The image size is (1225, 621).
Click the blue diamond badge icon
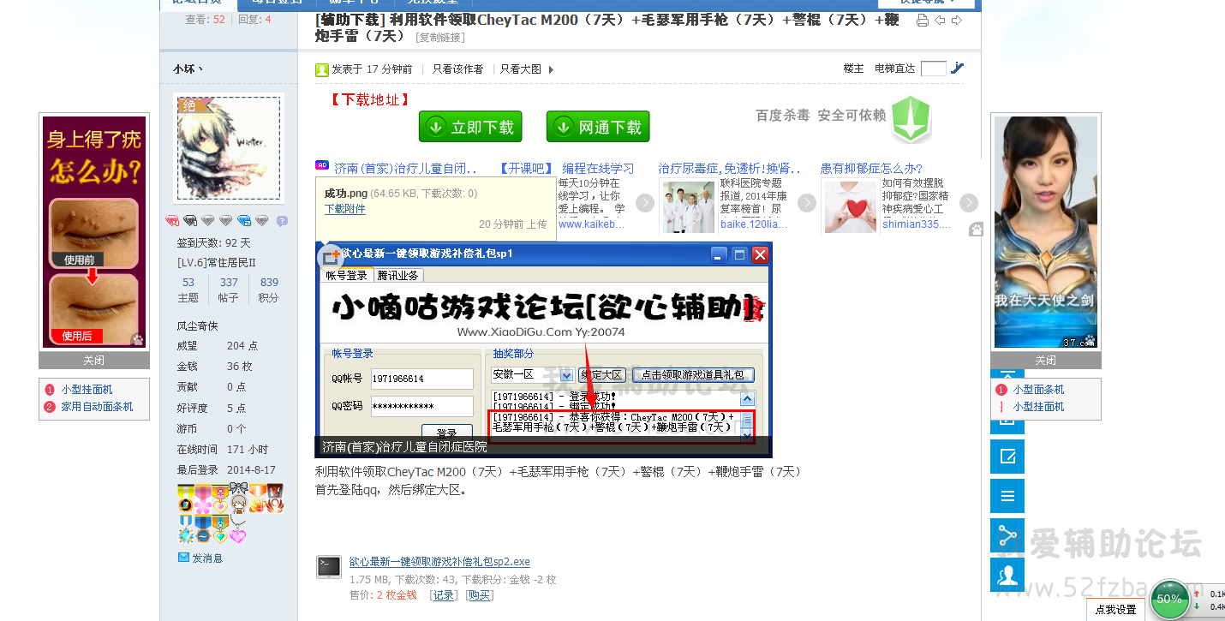tap(244, 221)
